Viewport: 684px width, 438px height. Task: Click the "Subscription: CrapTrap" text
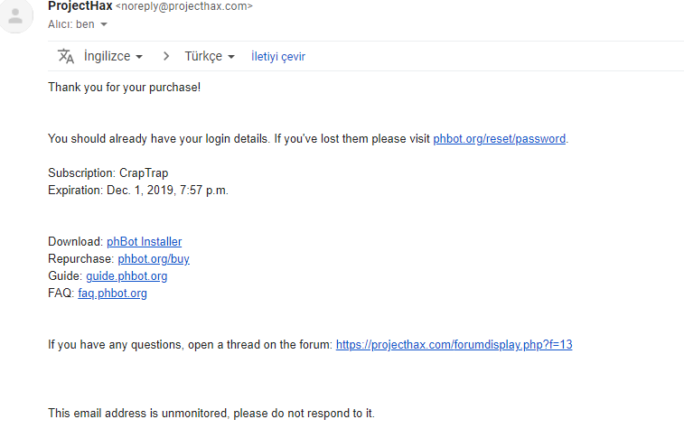tap(108, 173)
